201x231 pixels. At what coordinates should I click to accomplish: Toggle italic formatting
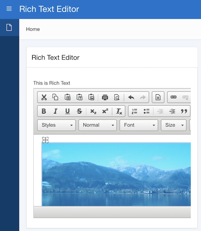click(x=56, y=111)
